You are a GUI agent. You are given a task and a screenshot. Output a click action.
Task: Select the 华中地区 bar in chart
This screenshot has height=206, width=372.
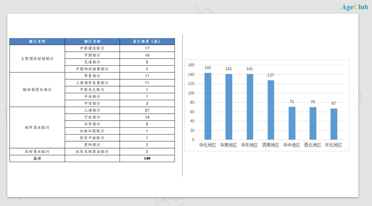click(292, 123)
